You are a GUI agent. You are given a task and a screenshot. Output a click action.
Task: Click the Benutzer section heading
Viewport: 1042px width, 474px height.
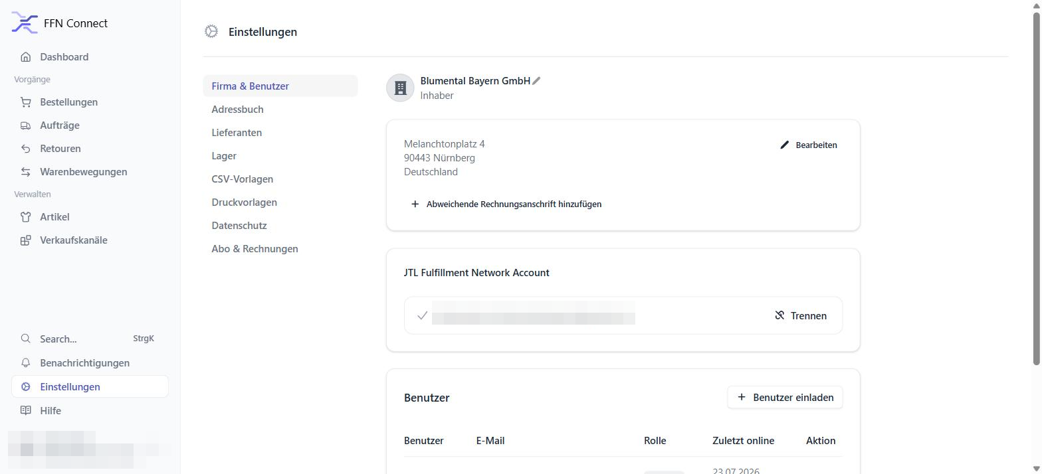pyautogui.click(x=427, y=398)
